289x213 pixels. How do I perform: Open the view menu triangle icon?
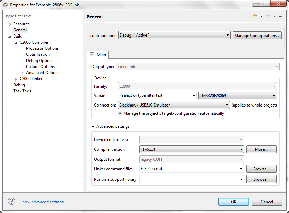pos(281,16)
